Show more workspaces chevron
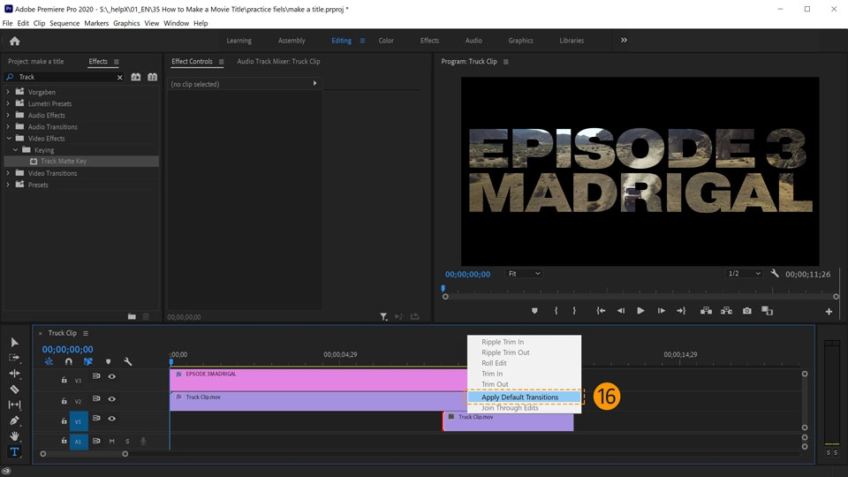 624,40
